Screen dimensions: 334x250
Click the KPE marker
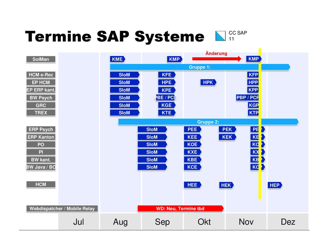(x=167, y=90)
